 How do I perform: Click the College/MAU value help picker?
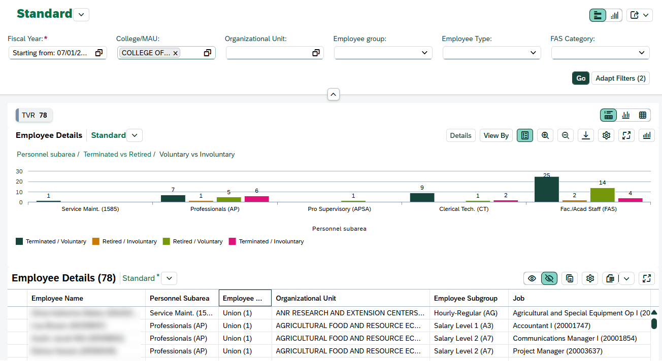(x=207, y=53)
